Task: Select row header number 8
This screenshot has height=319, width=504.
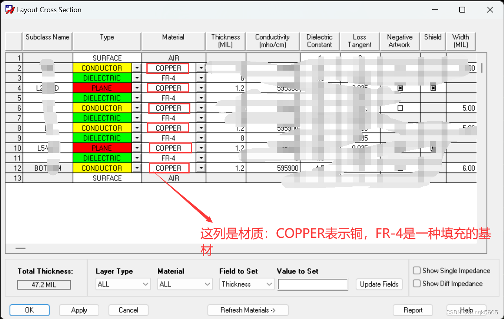Action: (14, 128)
